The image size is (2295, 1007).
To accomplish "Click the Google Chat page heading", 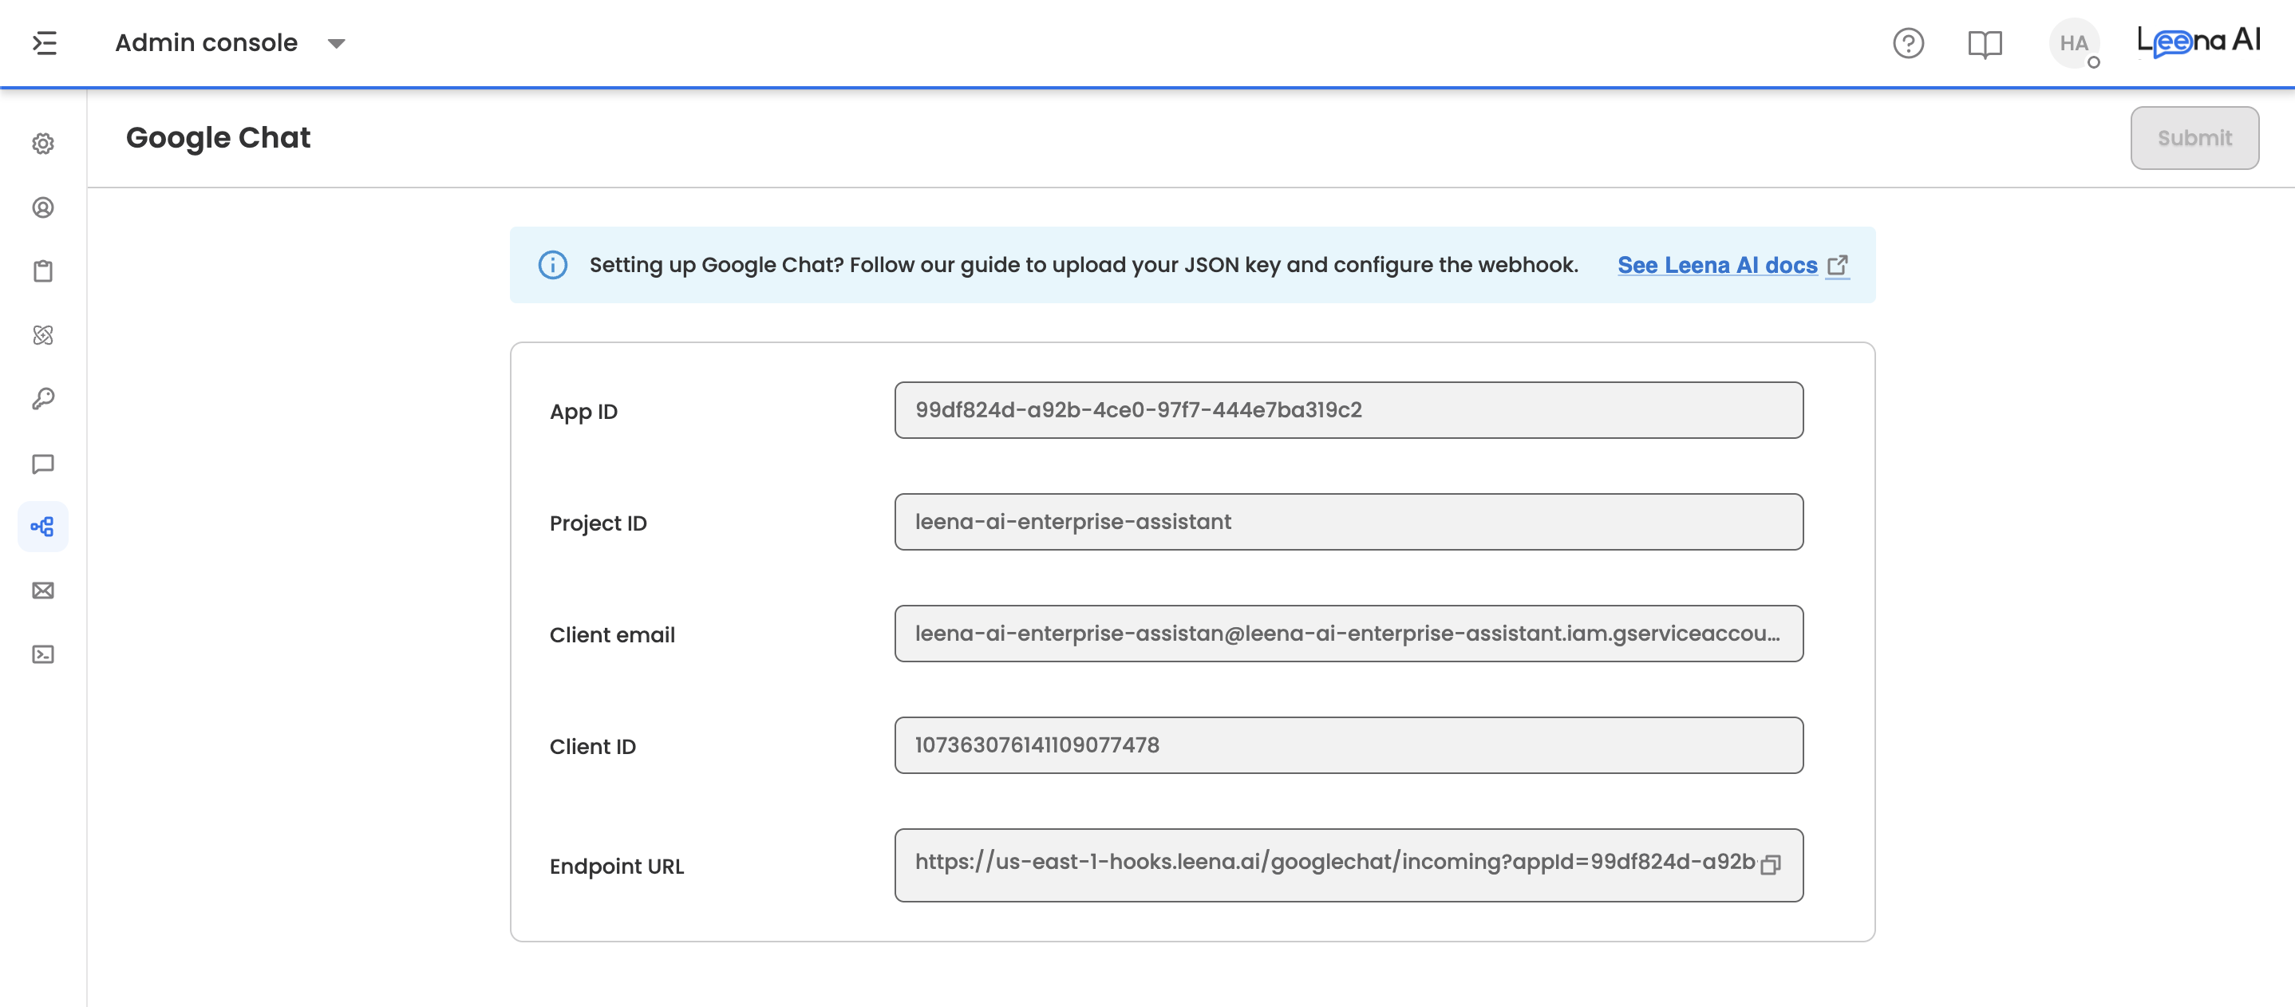I will click(219, 138).
